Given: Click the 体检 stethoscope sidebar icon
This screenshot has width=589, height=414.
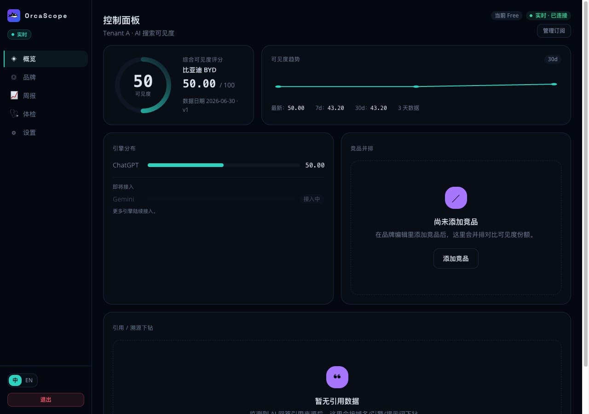Looking at the screenshot, I should coord(14,114).
